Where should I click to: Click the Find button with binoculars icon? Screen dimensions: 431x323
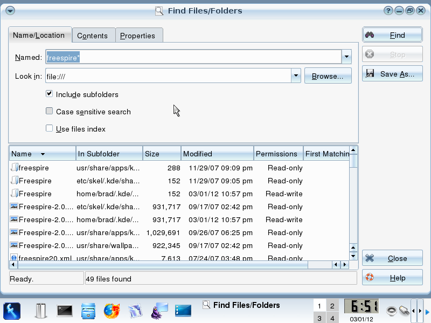[x=392, y=35]
